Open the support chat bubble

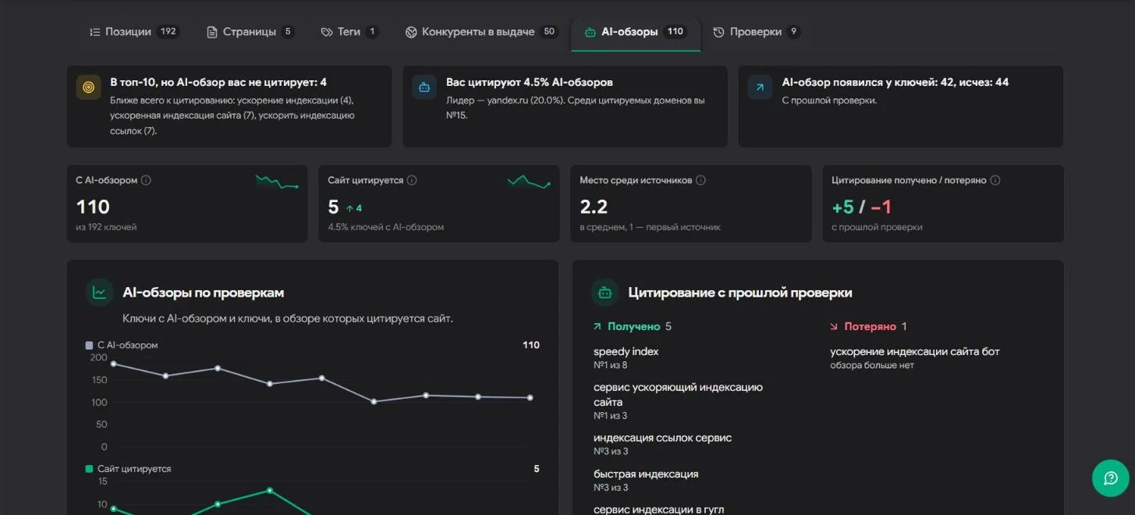click(x=1111, y=478)
